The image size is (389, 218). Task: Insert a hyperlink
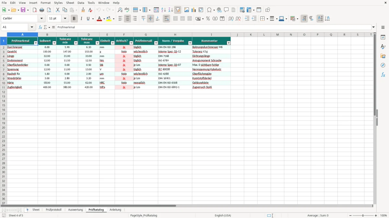[219, 10]
